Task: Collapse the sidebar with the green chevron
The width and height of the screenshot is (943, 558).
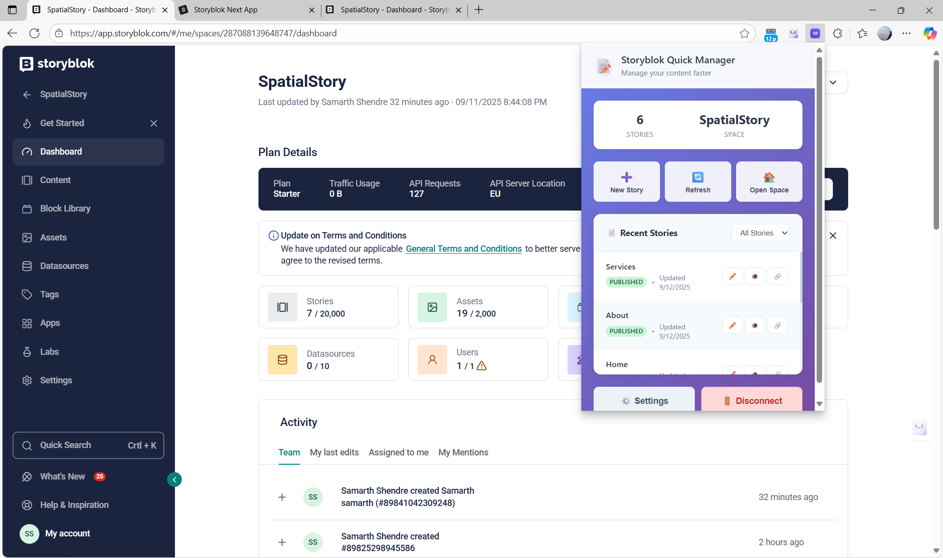Action: coord(174,479)
